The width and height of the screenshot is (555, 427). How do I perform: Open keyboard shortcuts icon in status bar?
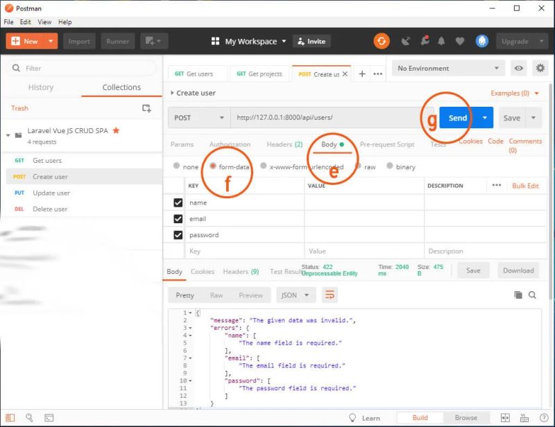(x=524, y=418)
